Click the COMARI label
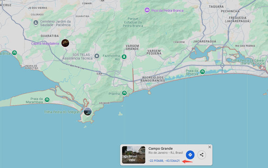Image resolution: width=268 pixels, height=168 pixels. pos(87,4)
